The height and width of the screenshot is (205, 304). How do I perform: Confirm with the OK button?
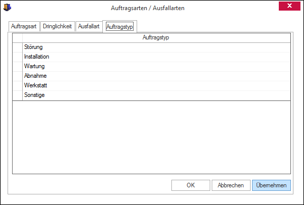[x=191, y=185]
